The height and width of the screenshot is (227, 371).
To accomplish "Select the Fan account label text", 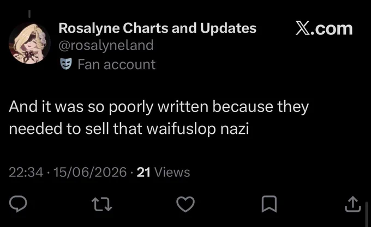I will click(117, 64).
